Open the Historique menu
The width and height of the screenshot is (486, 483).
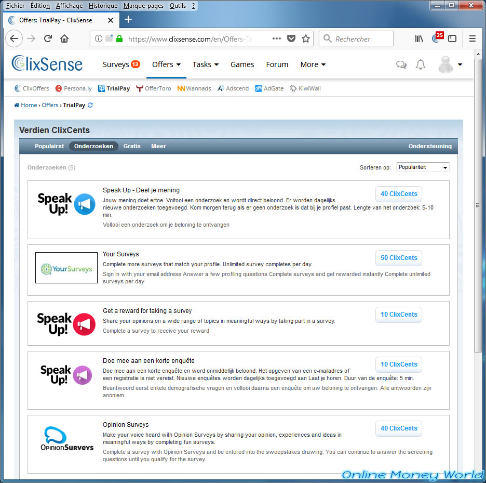click(103, 6)
